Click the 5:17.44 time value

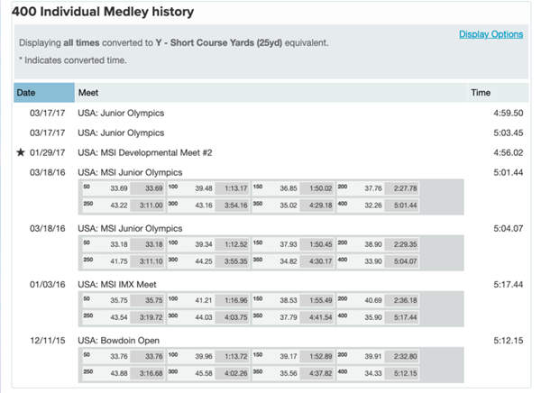(x=509, y=284)
